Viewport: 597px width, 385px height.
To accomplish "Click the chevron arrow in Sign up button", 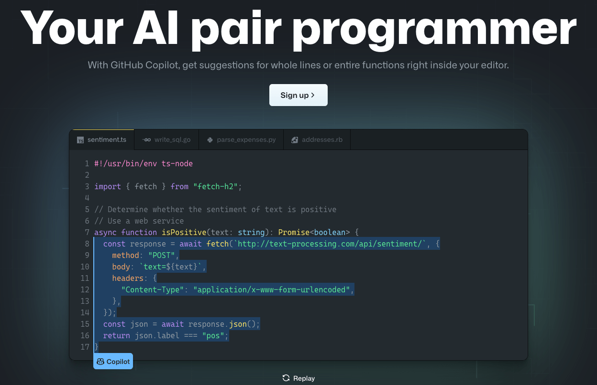I will point(313,95).
